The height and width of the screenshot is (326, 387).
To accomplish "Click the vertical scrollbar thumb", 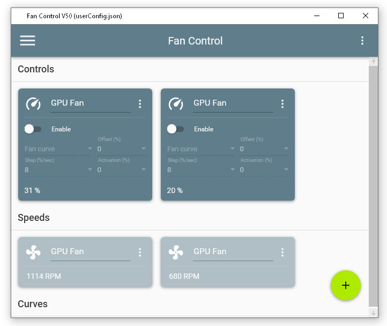I will coord(373,186).
